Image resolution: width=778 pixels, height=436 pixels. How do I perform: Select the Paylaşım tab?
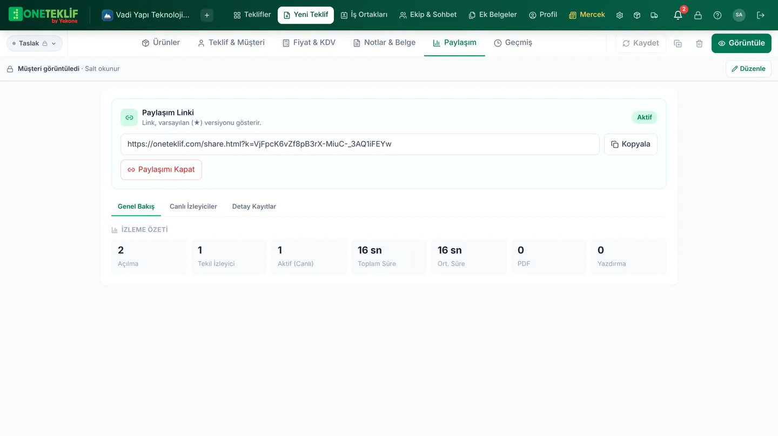(454, 43)
